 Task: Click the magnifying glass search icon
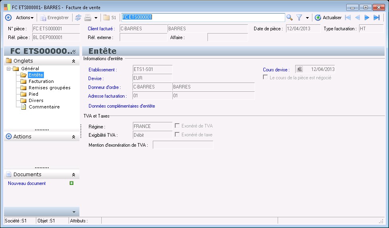[290, 18]
